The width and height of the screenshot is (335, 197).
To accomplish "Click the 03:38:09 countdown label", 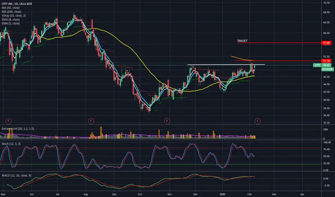I will pyautogui.click(x=327, y=69).
